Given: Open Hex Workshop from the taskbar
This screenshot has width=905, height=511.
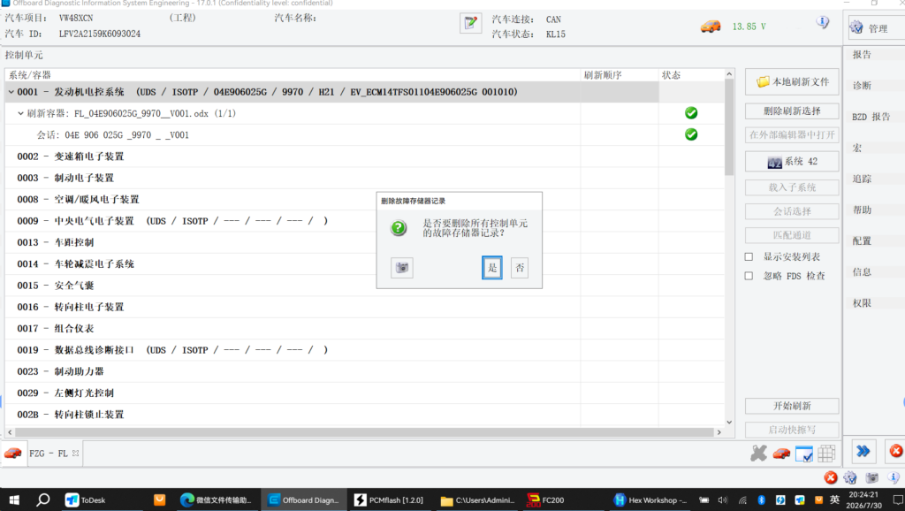Looking at the screenshot, I should click(x=650, y=500).
